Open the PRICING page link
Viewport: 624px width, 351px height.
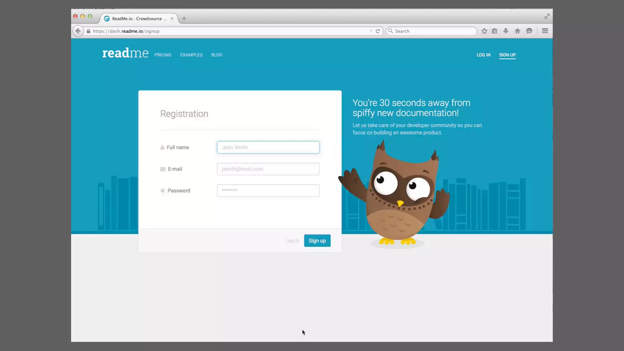pos(163,55)
